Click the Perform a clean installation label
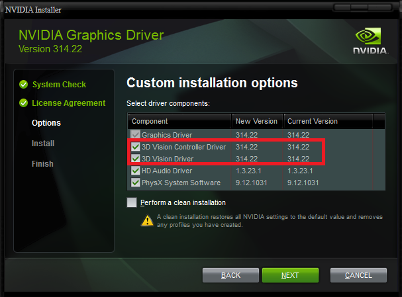This screenshot has height=297, width=402. pyautogui.click(x=183, y=202)
